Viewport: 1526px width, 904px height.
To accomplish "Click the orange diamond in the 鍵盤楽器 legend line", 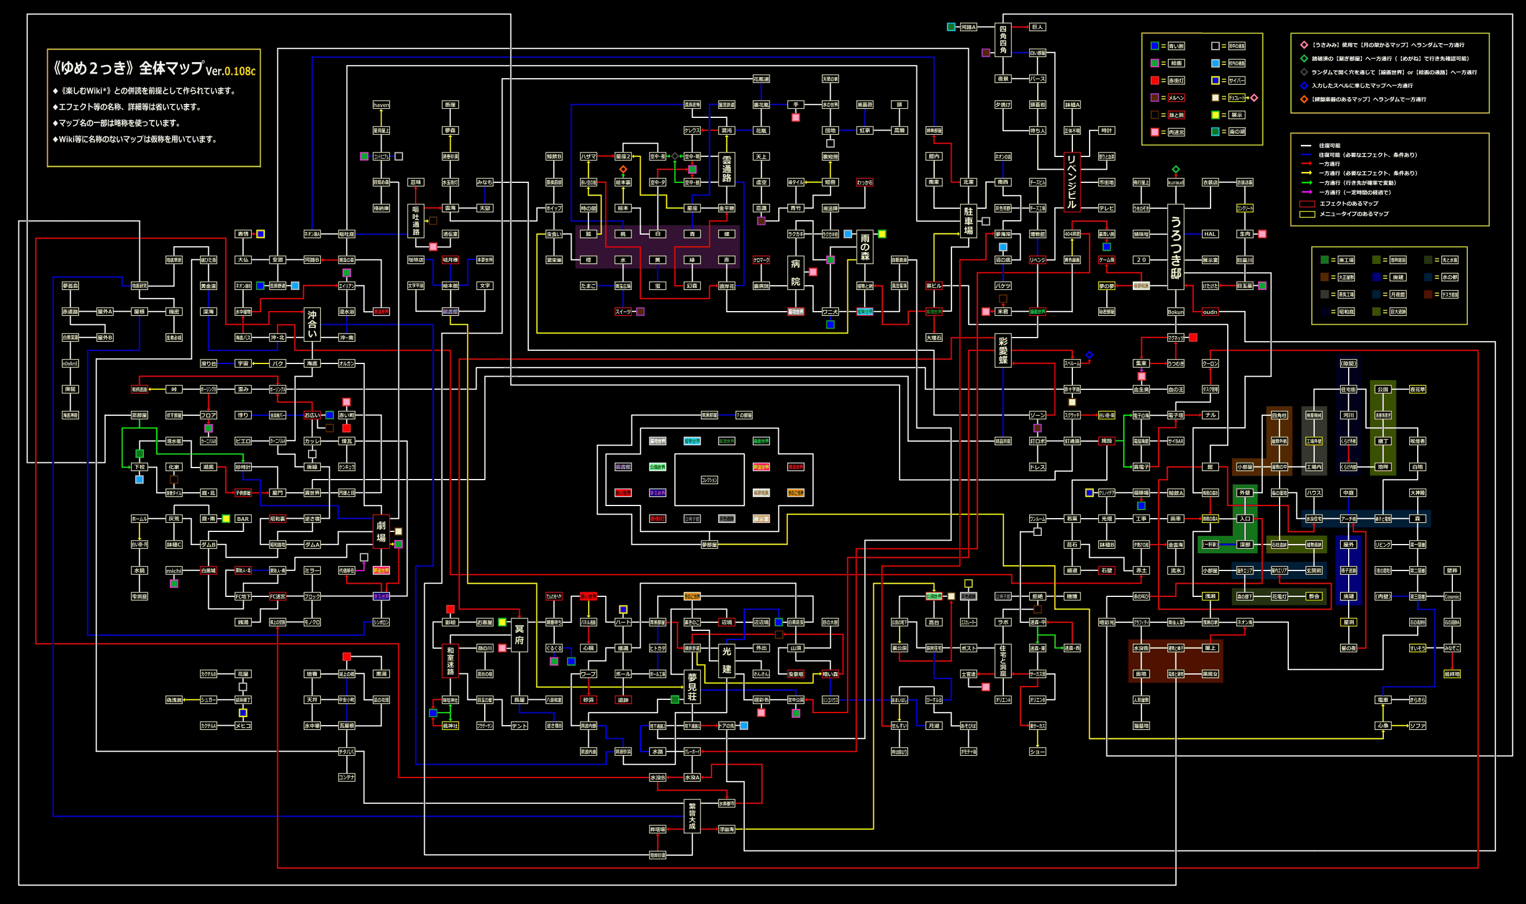I will tap(1303, 99).
